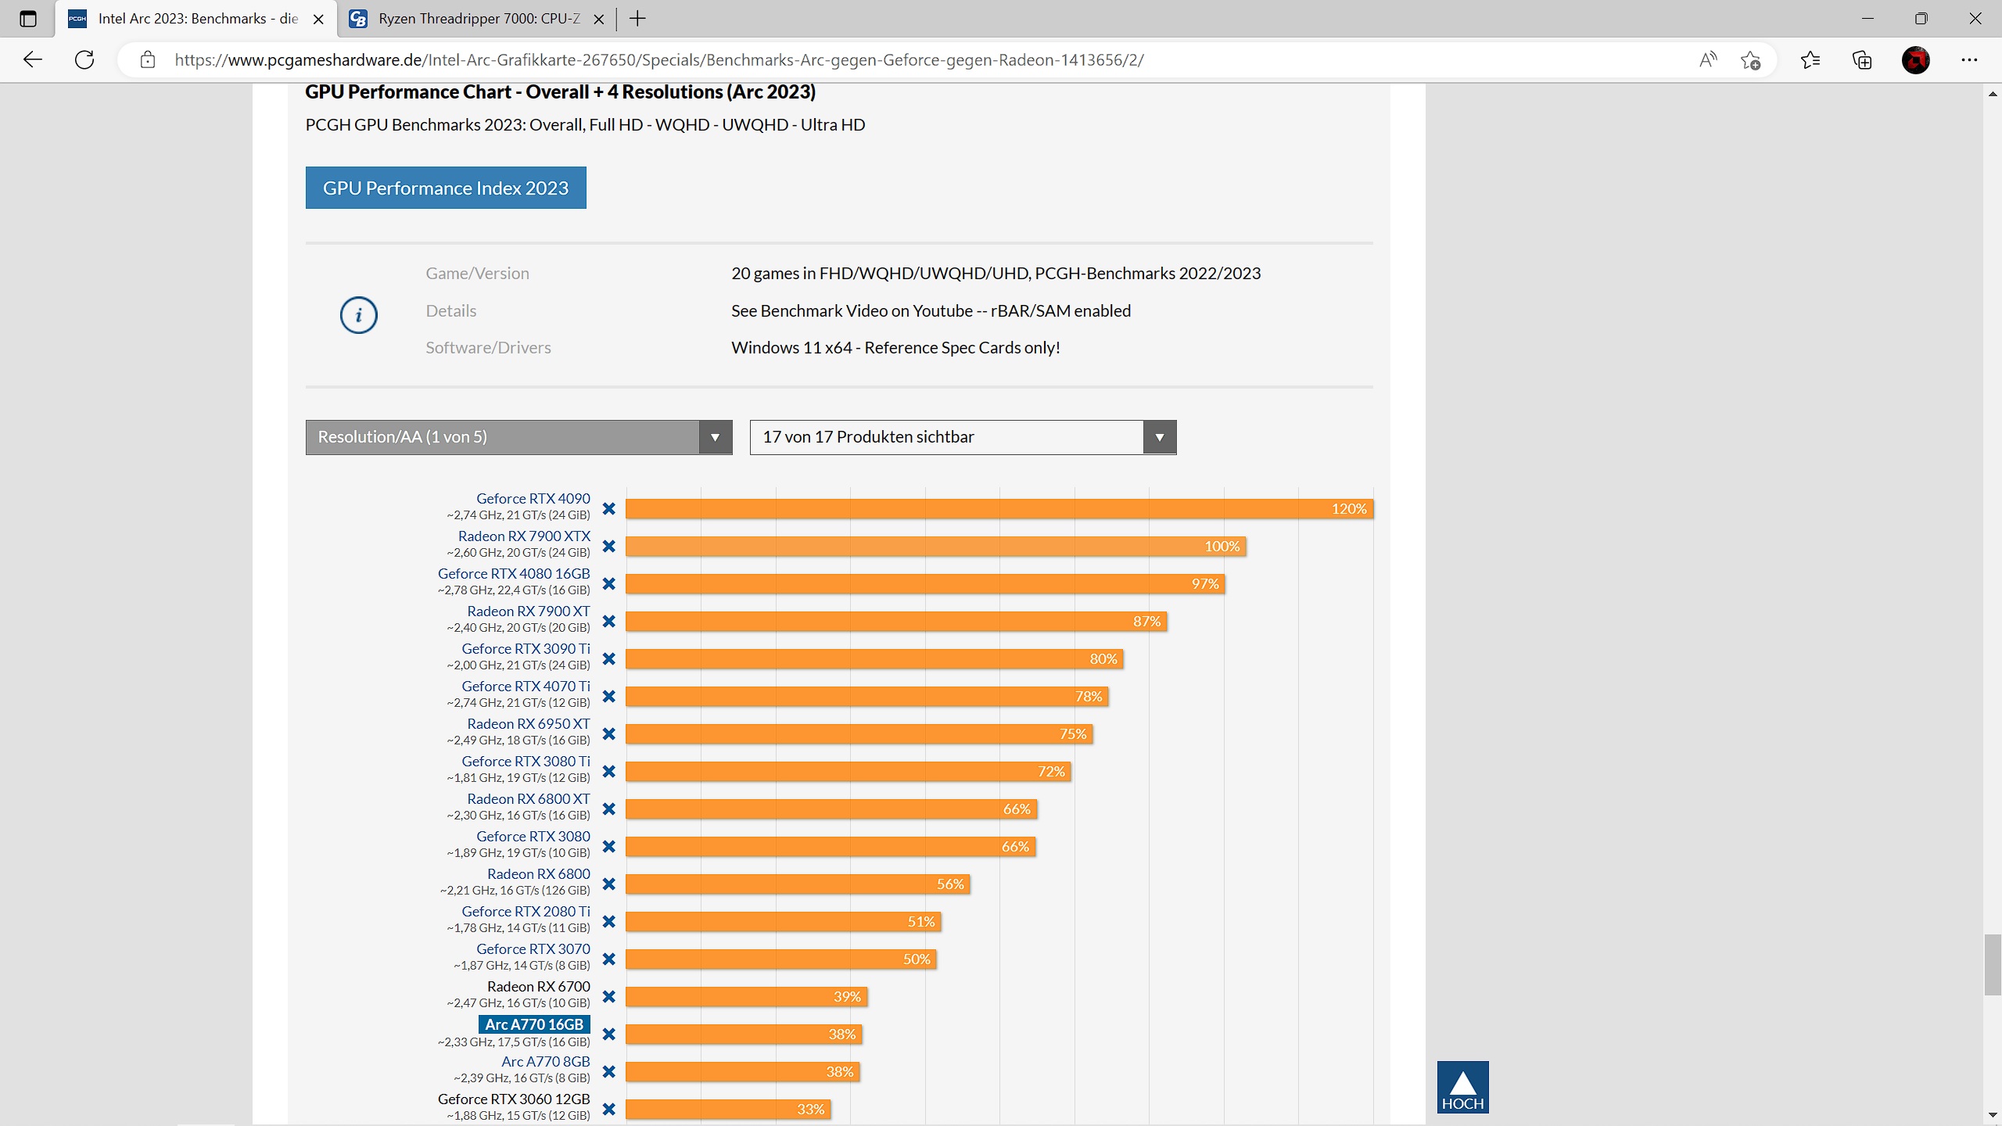This screenshot has width=2002, height=1126.
Task: Switch to Ryzen Threadripper 7000 tab
Action: point(479,19)
